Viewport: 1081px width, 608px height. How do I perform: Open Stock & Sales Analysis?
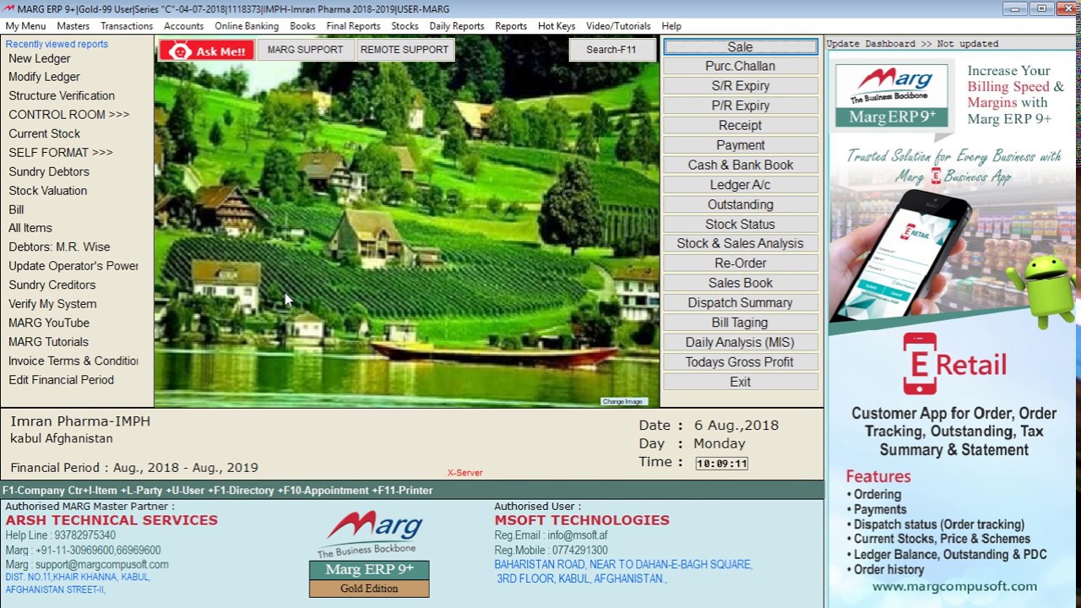click(x=741, y=243)
